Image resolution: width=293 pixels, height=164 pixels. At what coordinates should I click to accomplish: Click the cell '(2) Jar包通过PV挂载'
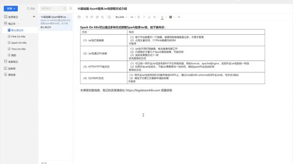tap(104, 53)
